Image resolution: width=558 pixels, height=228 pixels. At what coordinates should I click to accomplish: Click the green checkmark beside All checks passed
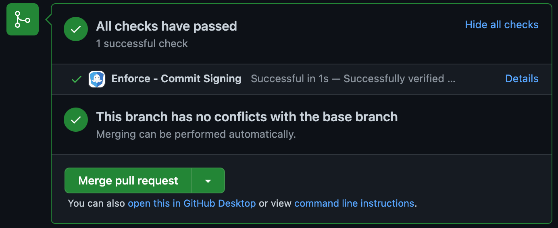[76, 29]
